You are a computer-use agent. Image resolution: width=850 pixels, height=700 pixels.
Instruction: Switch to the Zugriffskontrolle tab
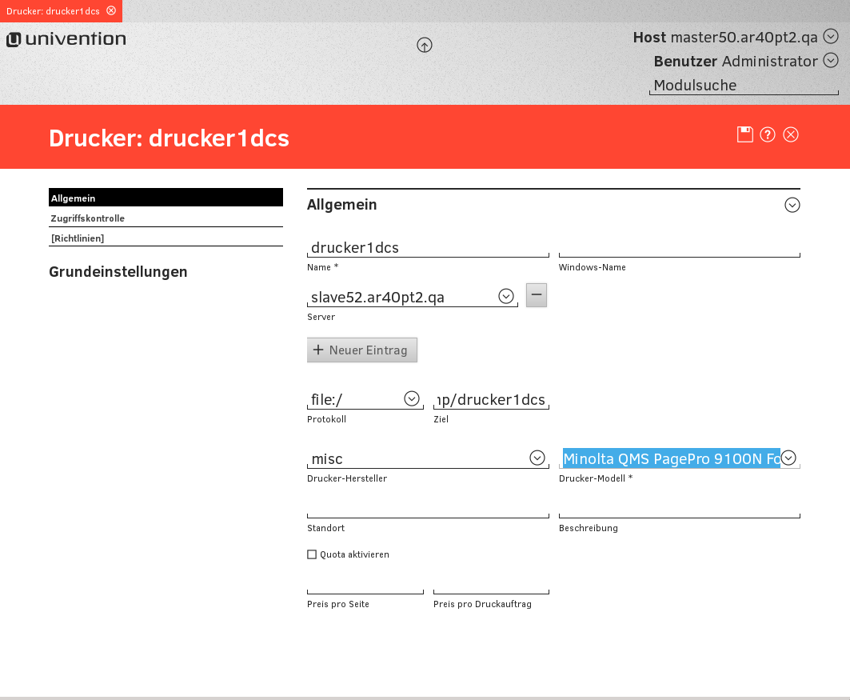(88, 218)
